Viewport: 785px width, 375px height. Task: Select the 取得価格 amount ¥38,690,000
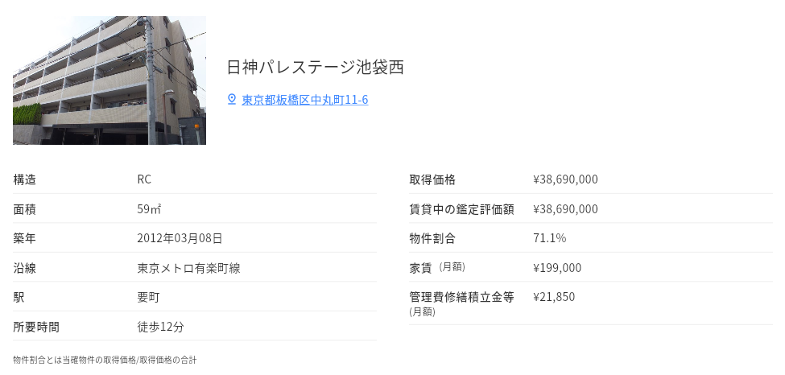coord(565,179)
